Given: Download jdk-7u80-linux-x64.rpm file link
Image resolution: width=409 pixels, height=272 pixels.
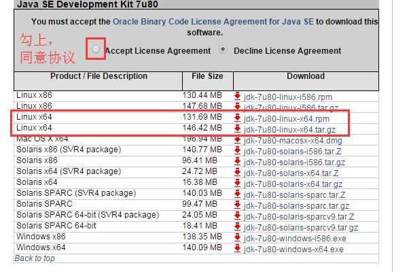Looking at the screenshot, I should 287,119.
